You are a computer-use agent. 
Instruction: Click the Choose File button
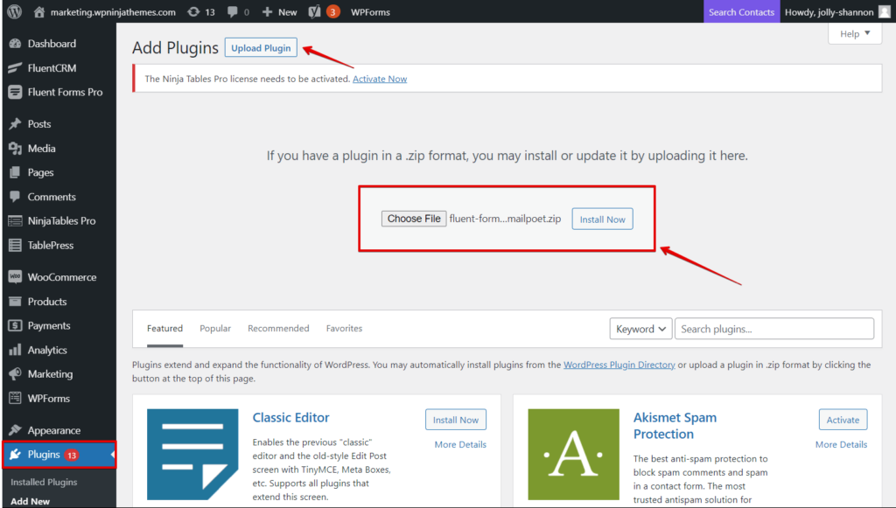click(414, 219)
